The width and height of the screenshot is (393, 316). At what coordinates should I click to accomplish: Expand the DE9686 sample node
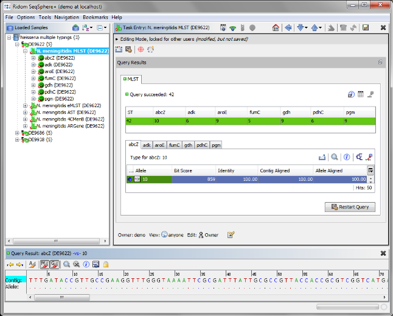click(17, 133)
